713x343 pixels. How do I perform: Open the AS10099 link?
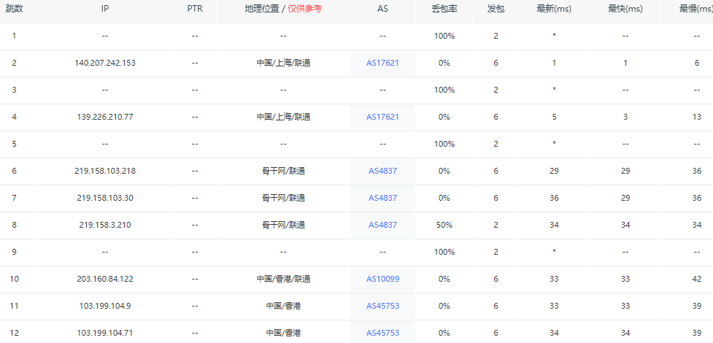[382, 279]
